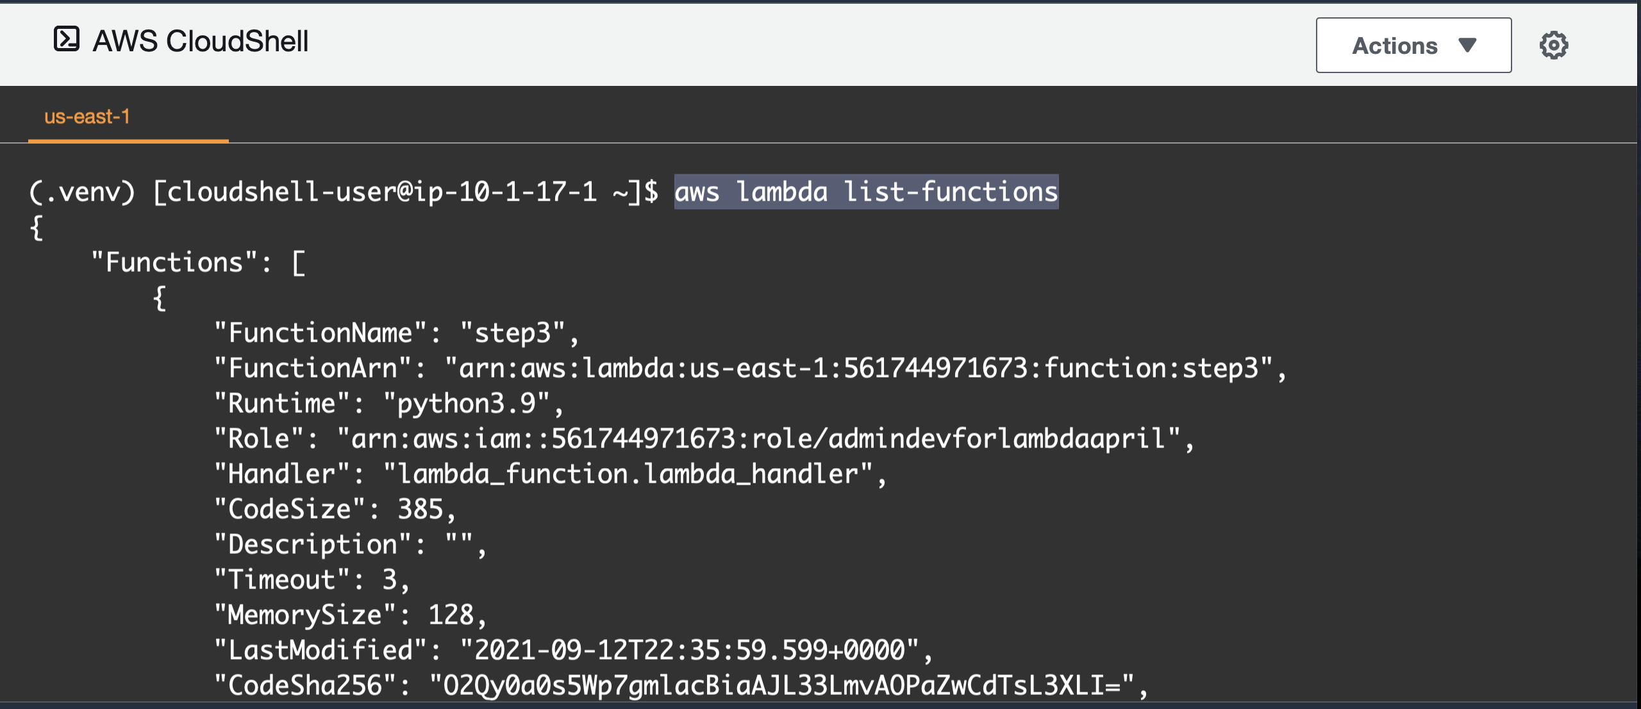Select the highlighted aws lambda list-functions command
Screen dimensions: 1641x709
867,190
